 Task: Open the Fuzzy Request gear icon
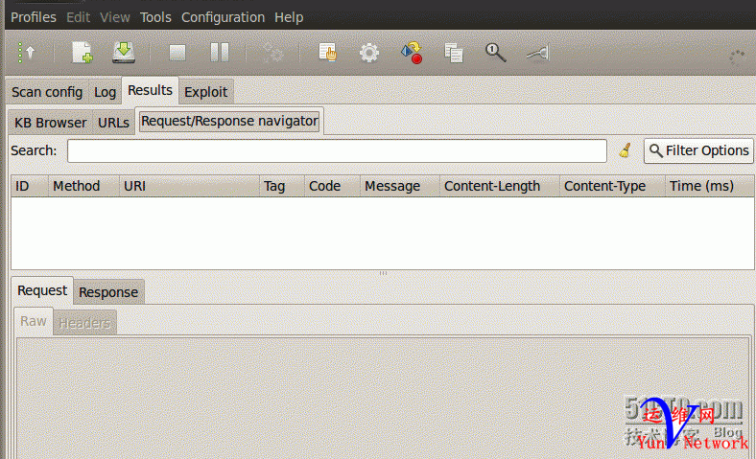369,53
